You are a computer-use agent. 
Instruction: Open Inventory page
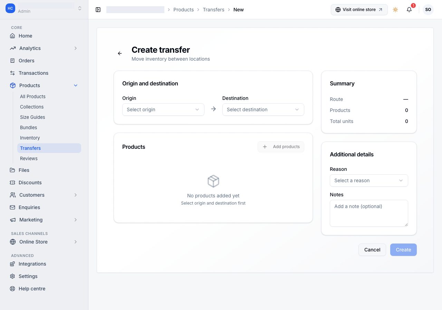click(49, 138)
